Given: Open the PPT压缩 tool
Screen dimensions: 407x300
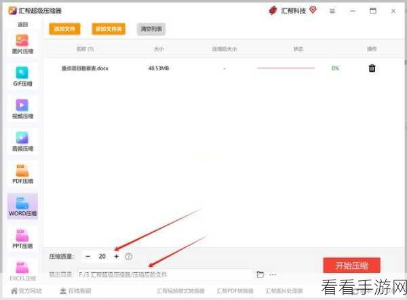Looking at the screenshot, I should coord(22,239).
